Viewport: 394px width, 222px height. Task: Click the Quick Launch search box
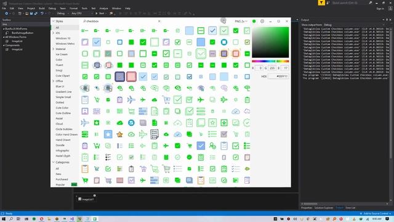pyautogui.click(x=350, y=2)
